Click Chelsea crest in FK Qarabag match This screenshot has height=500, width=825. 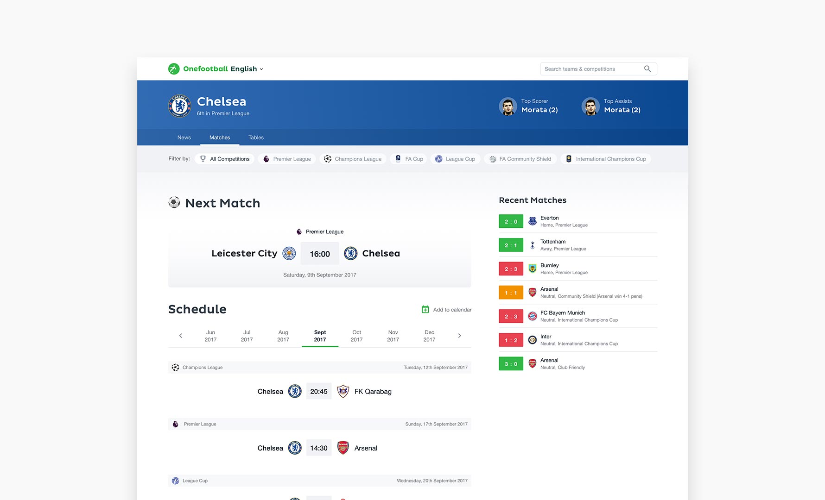point(295,391)
